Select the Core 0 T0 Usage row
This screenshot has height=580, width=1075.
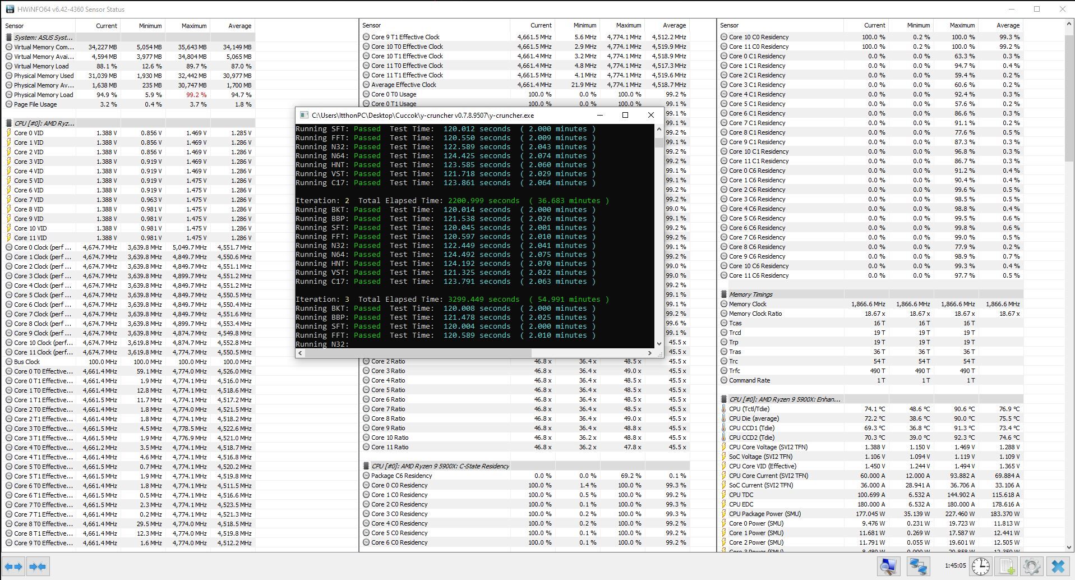525,94
